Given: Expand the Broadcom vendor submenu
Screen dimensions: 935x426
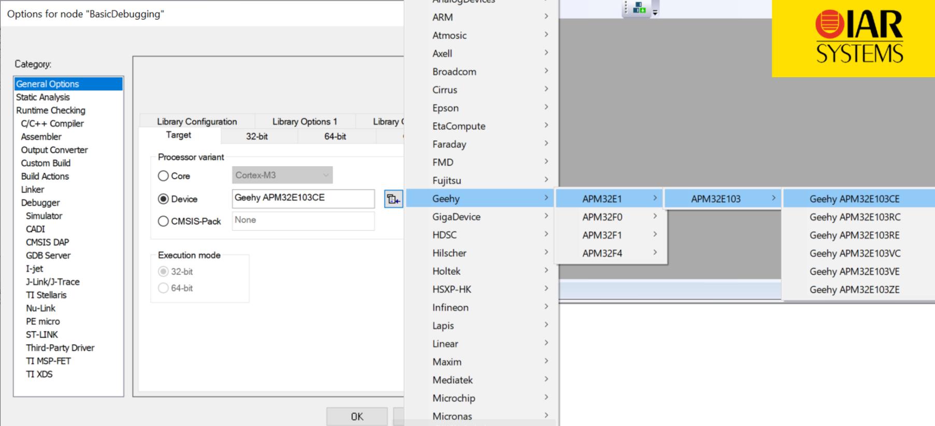Looking at the screenshot, I should tap(481, 72).
